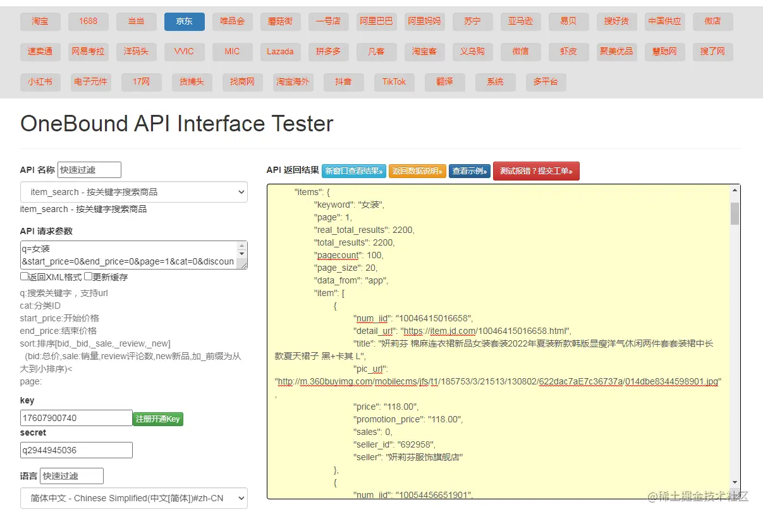Switch to the 洋码头 tab
This screenshot has width=763, height=517.
point(137,52)
